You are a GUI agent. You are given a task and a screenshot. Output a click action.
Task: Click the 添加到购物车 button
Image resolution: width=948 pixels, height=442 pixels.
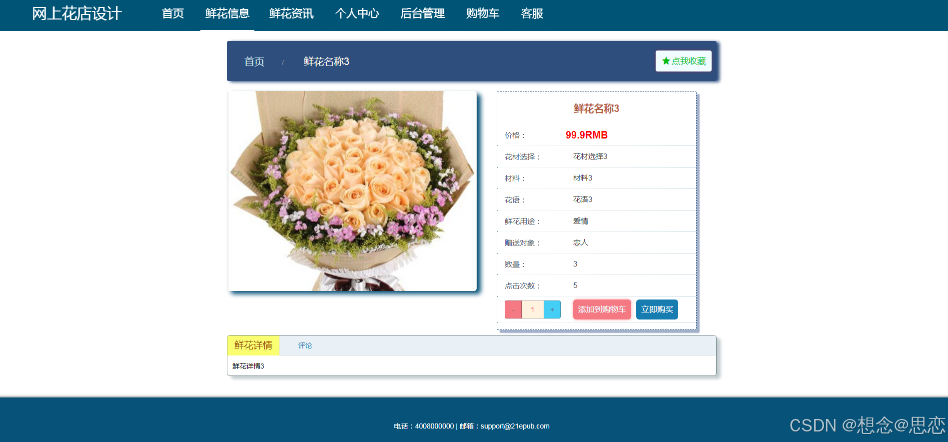[602, 309]
